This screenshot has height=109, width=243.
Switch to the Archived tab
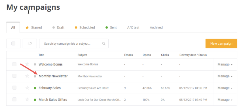coord(156,27)
